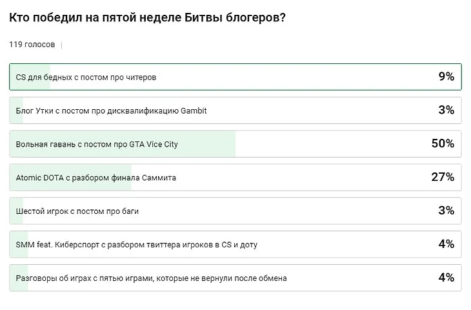Click the 9% result for CS для бедных
The image size is (471, 310).
click(x=446, y=76)
